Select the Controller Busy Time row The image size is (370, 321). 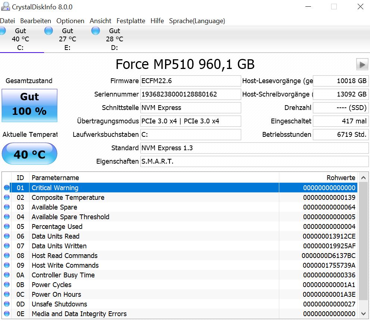coord(180,275)
